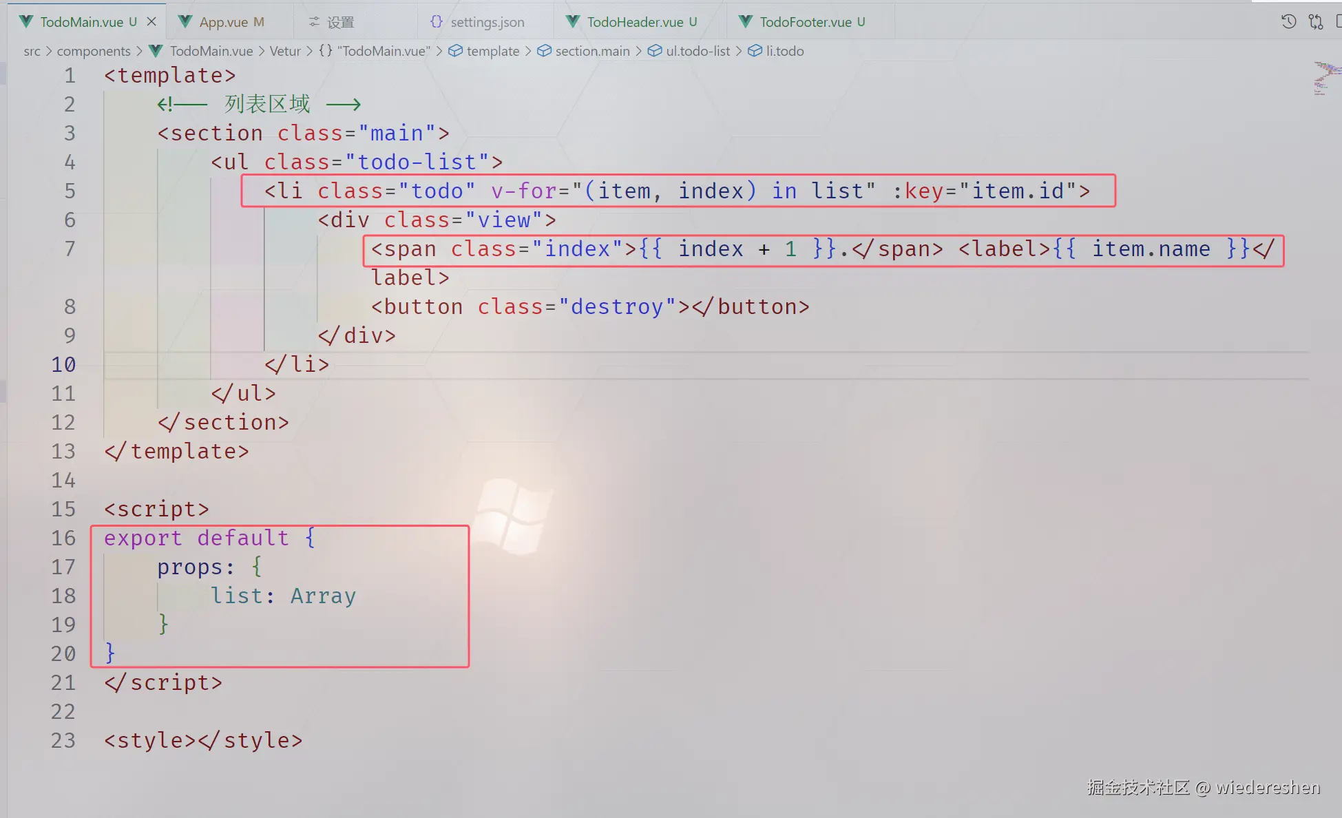1342x818 pixels.
Task: Click Vue icon on TodoFooter.vue tab
Action: (745, 22)
